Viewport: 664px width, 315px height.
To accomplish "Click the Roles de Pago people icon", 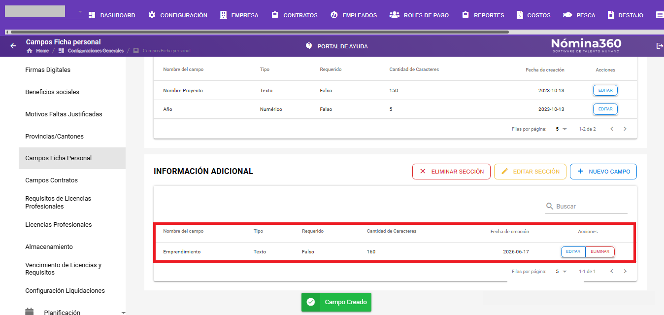I will pos(395,15).
